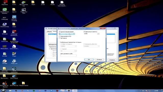This screenshot has height=92, width=163.
Task: Launch Criminal Russia shortcut
Action: [x=14, y=33]
